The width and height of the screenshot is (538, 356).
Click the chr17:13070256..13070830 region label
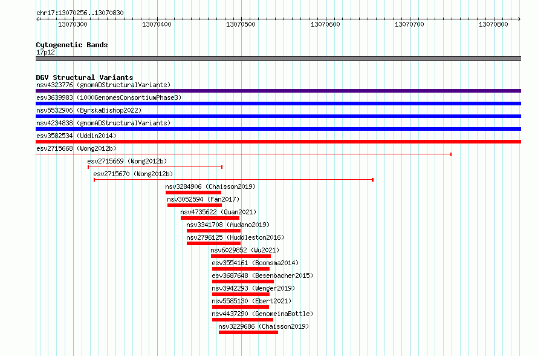(80, 13)
